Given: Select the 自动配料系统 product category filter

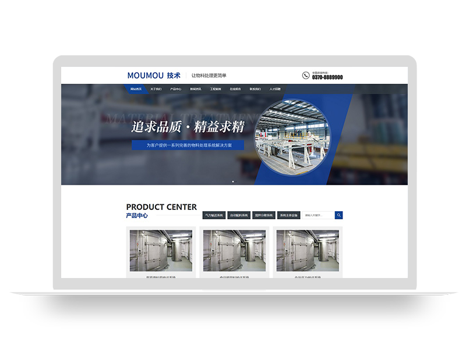Looking at the screenshot, I should point(239,215).
